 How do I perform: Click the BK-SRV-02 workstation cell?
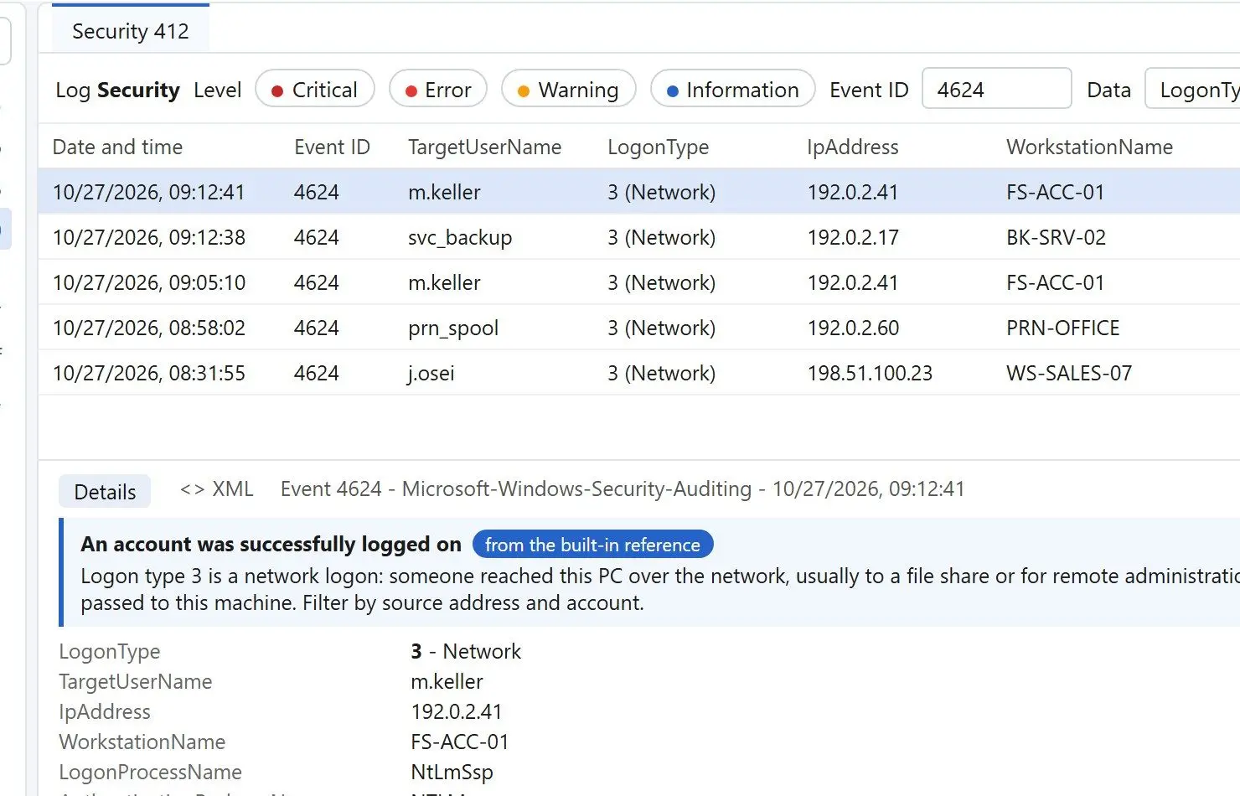point(1056,237)
